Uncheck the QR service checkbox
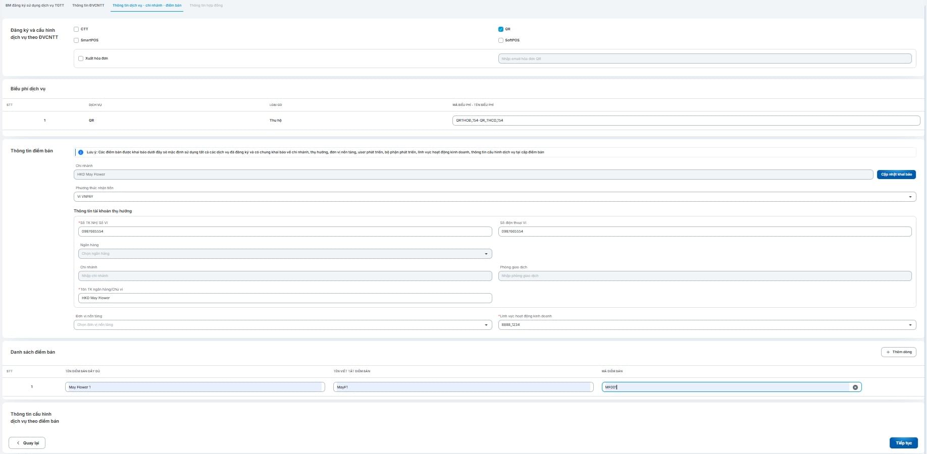The image size is (927, 454). (501, 29)
